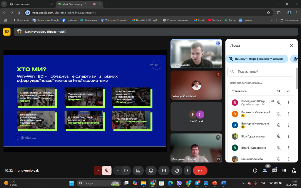Image resolution: width=301 pixels, height=188 pixels.
Task: Click Співавтори count 34
Action: pyautogui.click(x=279, y=91)
